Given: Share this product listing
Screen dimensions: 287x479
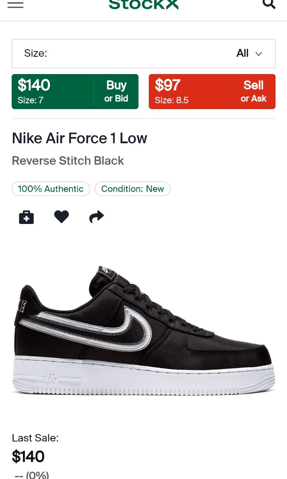Looking at the screenshot, I should (96, 217).
